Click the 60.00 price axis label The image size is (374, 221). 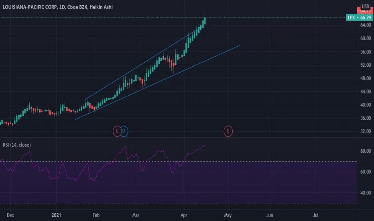coord(366,38)
